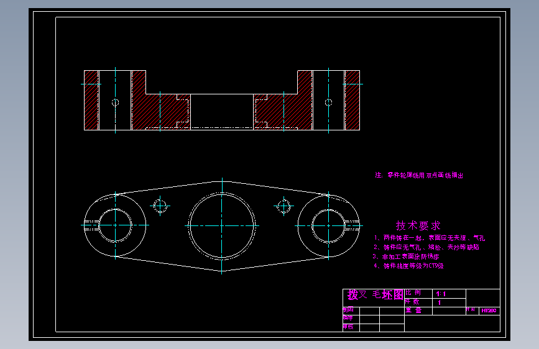539x349 pixels.
Task: Click requirement line 1 about 两件铸在一起
Action: pyautogui.click(x=430, y=238)
